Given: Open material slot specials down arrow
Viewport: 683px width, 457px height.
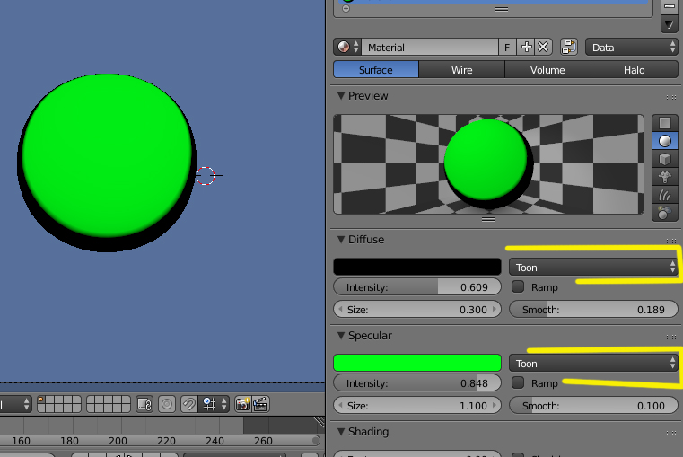Looking at the screenshot, I should click(x=669, y=24).
